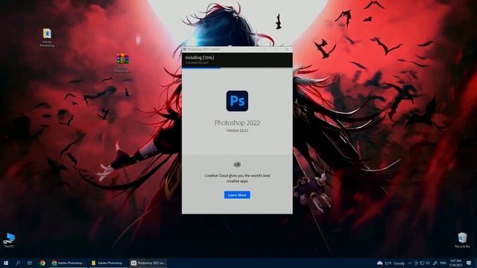Expand hidden system tray icons chevron
Screen dimensions: 477x268
click(410, 263)
